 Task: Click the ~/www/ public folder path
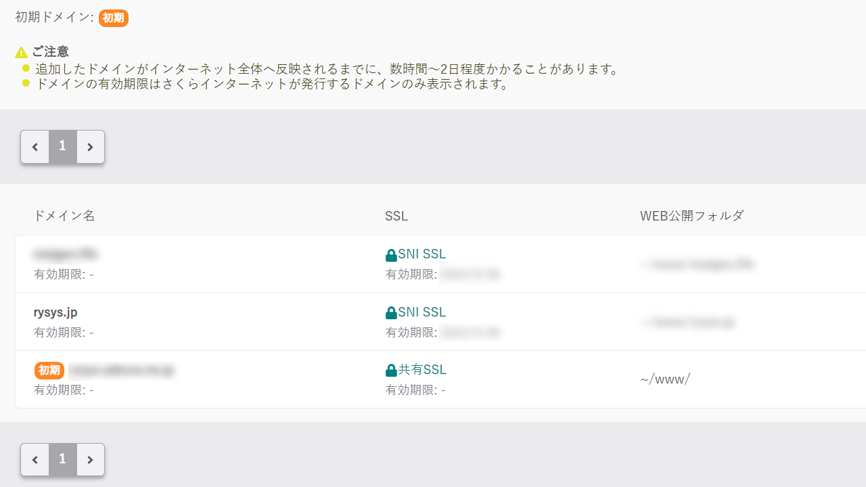(665, 379)
